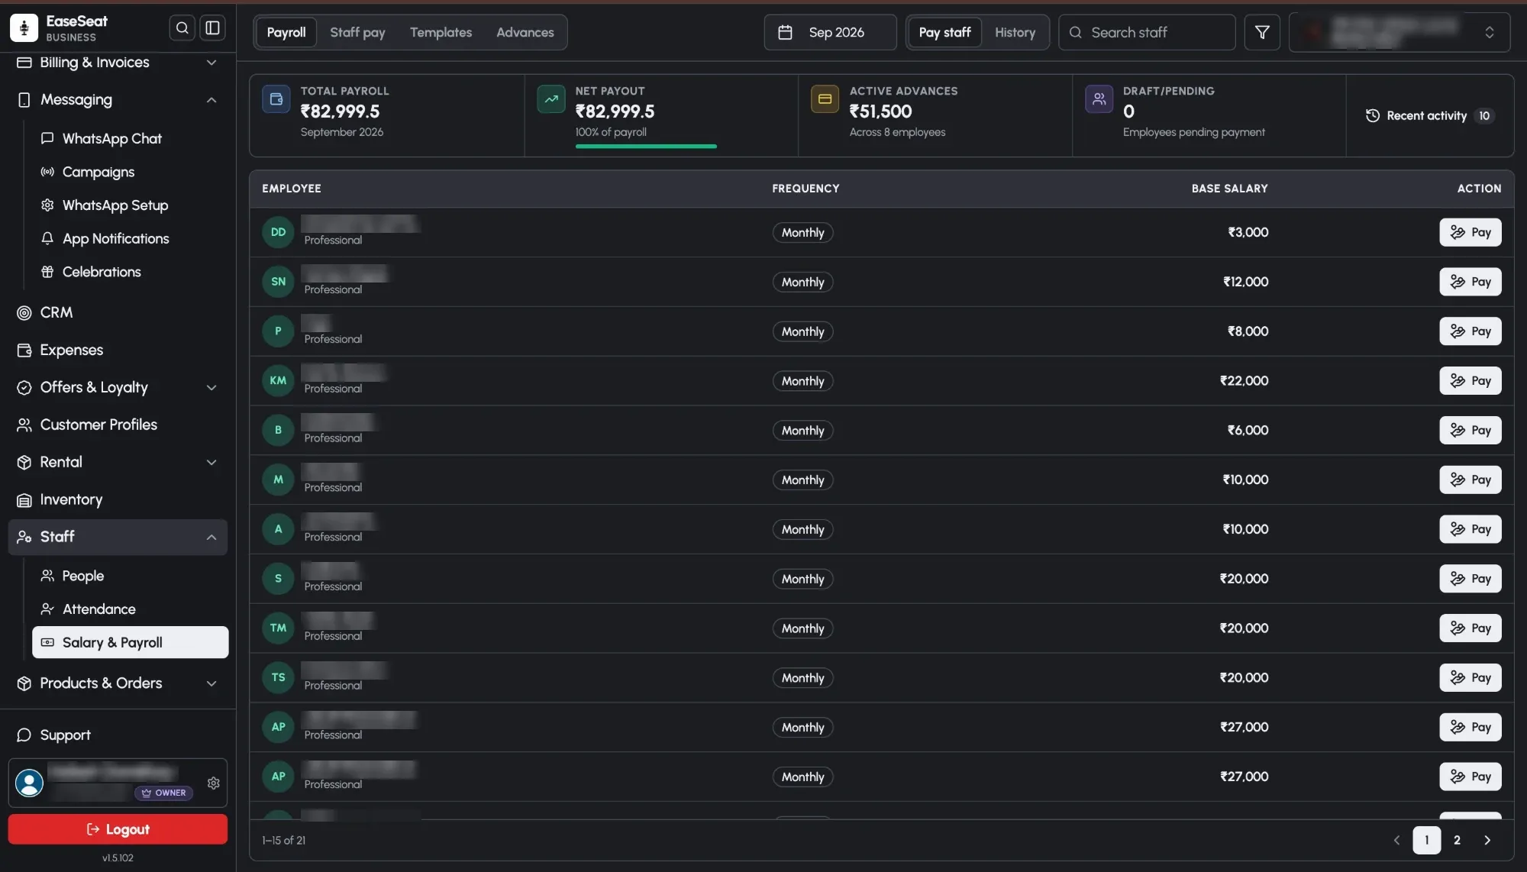This screenshot has height=872, width=1527.
Task: Expand Products & Orders section
Action: 118,683
